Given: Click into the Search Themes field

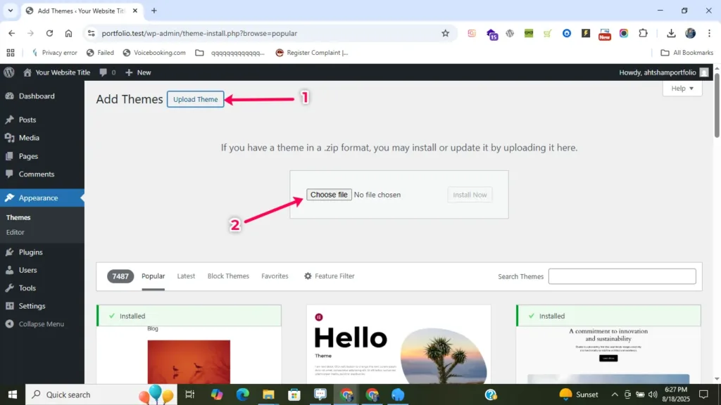Looking at the screenshot, I should [622, 276].
